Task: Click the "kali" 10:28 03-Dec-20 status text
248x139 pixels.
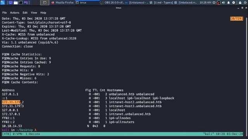Action: pos(223,134)
